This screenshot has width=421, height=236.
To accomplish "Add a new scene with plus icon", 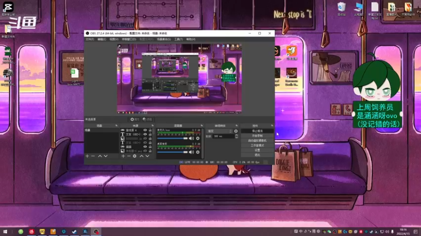I will [x=87, y=156].
